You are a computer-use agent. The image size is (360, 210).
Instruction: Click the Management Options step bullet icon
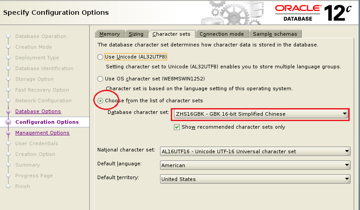tap(8, 133)
